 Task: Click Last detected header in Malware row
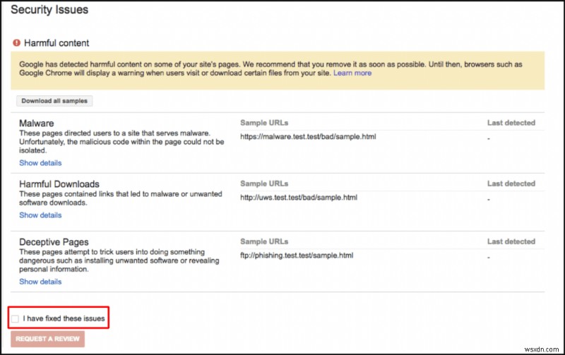tap(511, 123)
